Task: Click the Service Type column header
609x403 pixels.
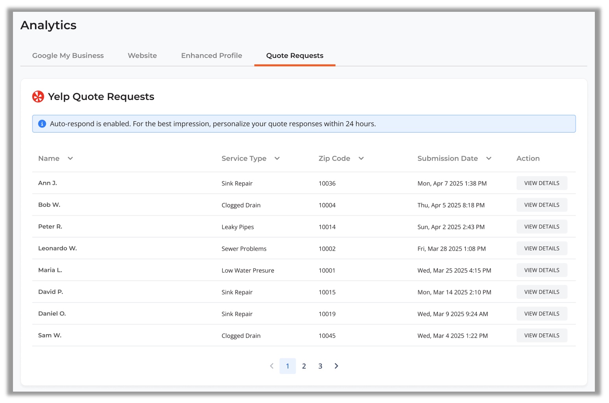Action: 244,158
